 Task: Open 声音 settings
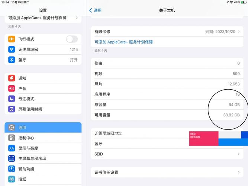43,88
